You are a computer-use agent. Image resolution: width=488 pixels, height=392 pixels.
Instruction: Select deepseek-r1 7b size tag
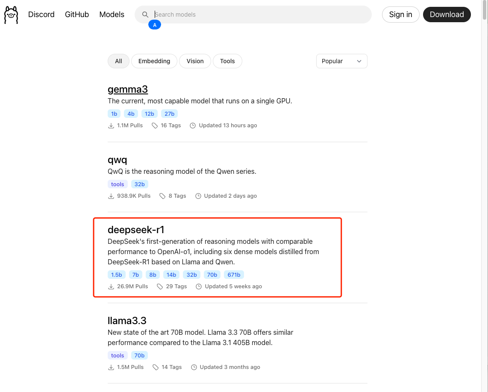(x=135, y=275)
